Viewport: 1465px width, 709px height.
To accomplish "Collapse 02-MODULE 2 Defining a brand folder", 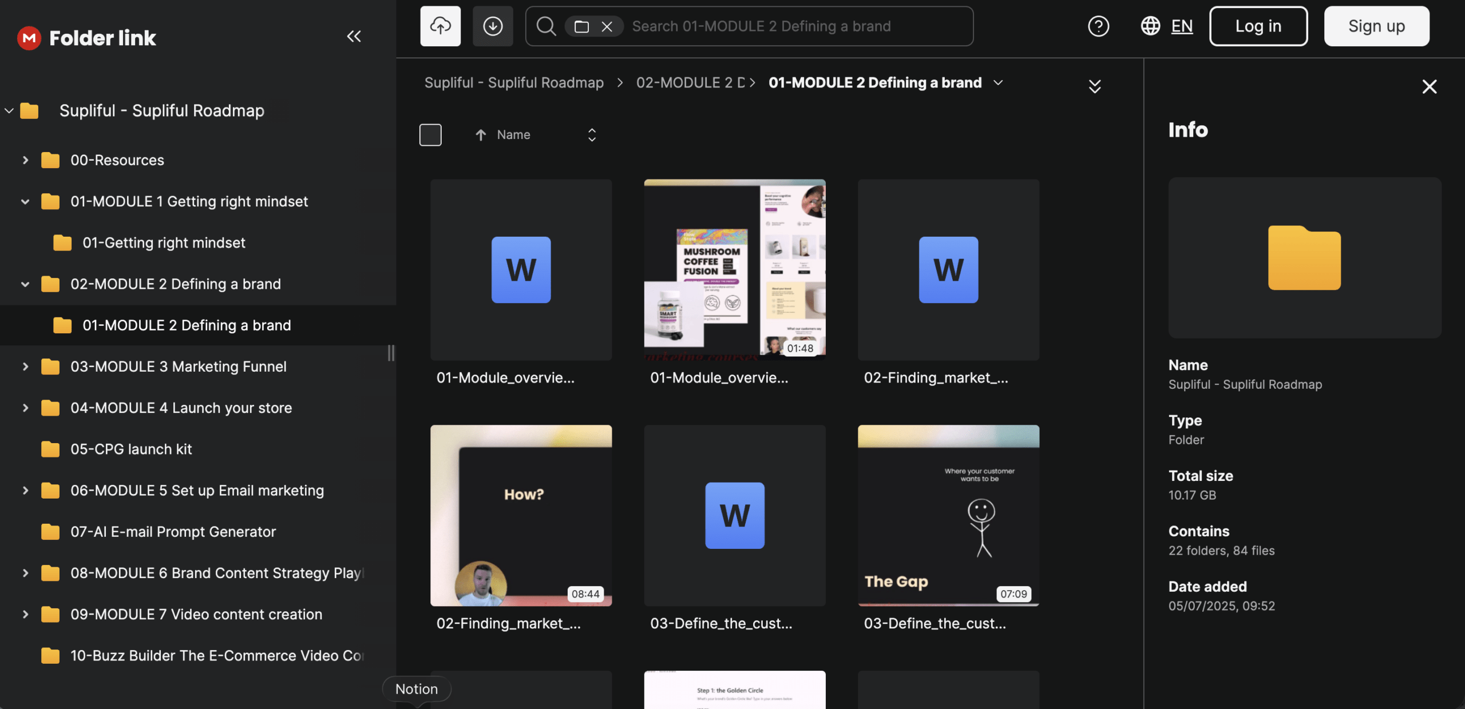I will tap(25, 284).
